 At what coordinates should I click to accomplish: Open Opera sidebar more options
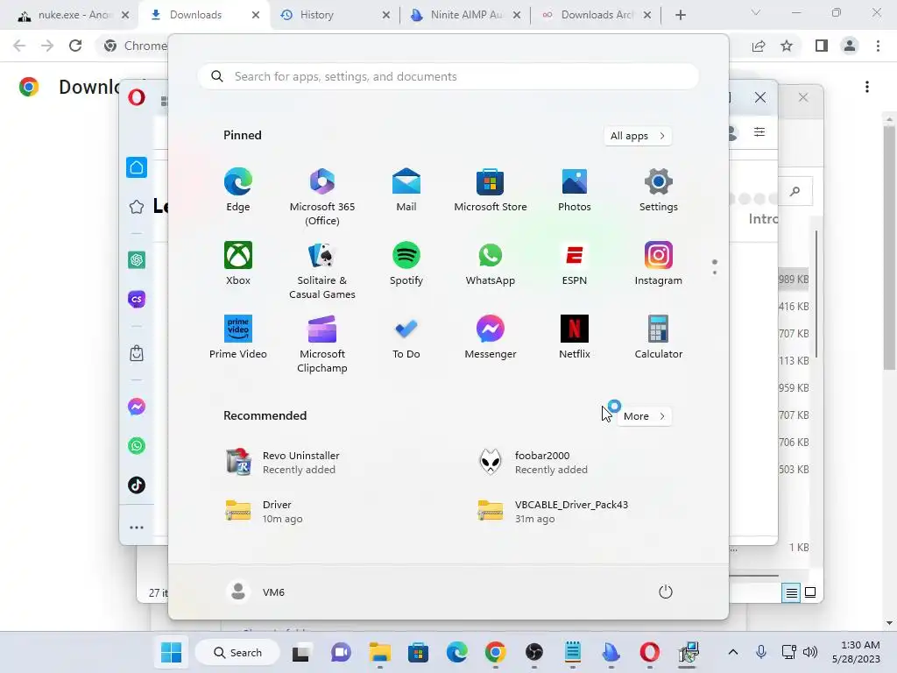pyautogui.click(x=137, y=528)
